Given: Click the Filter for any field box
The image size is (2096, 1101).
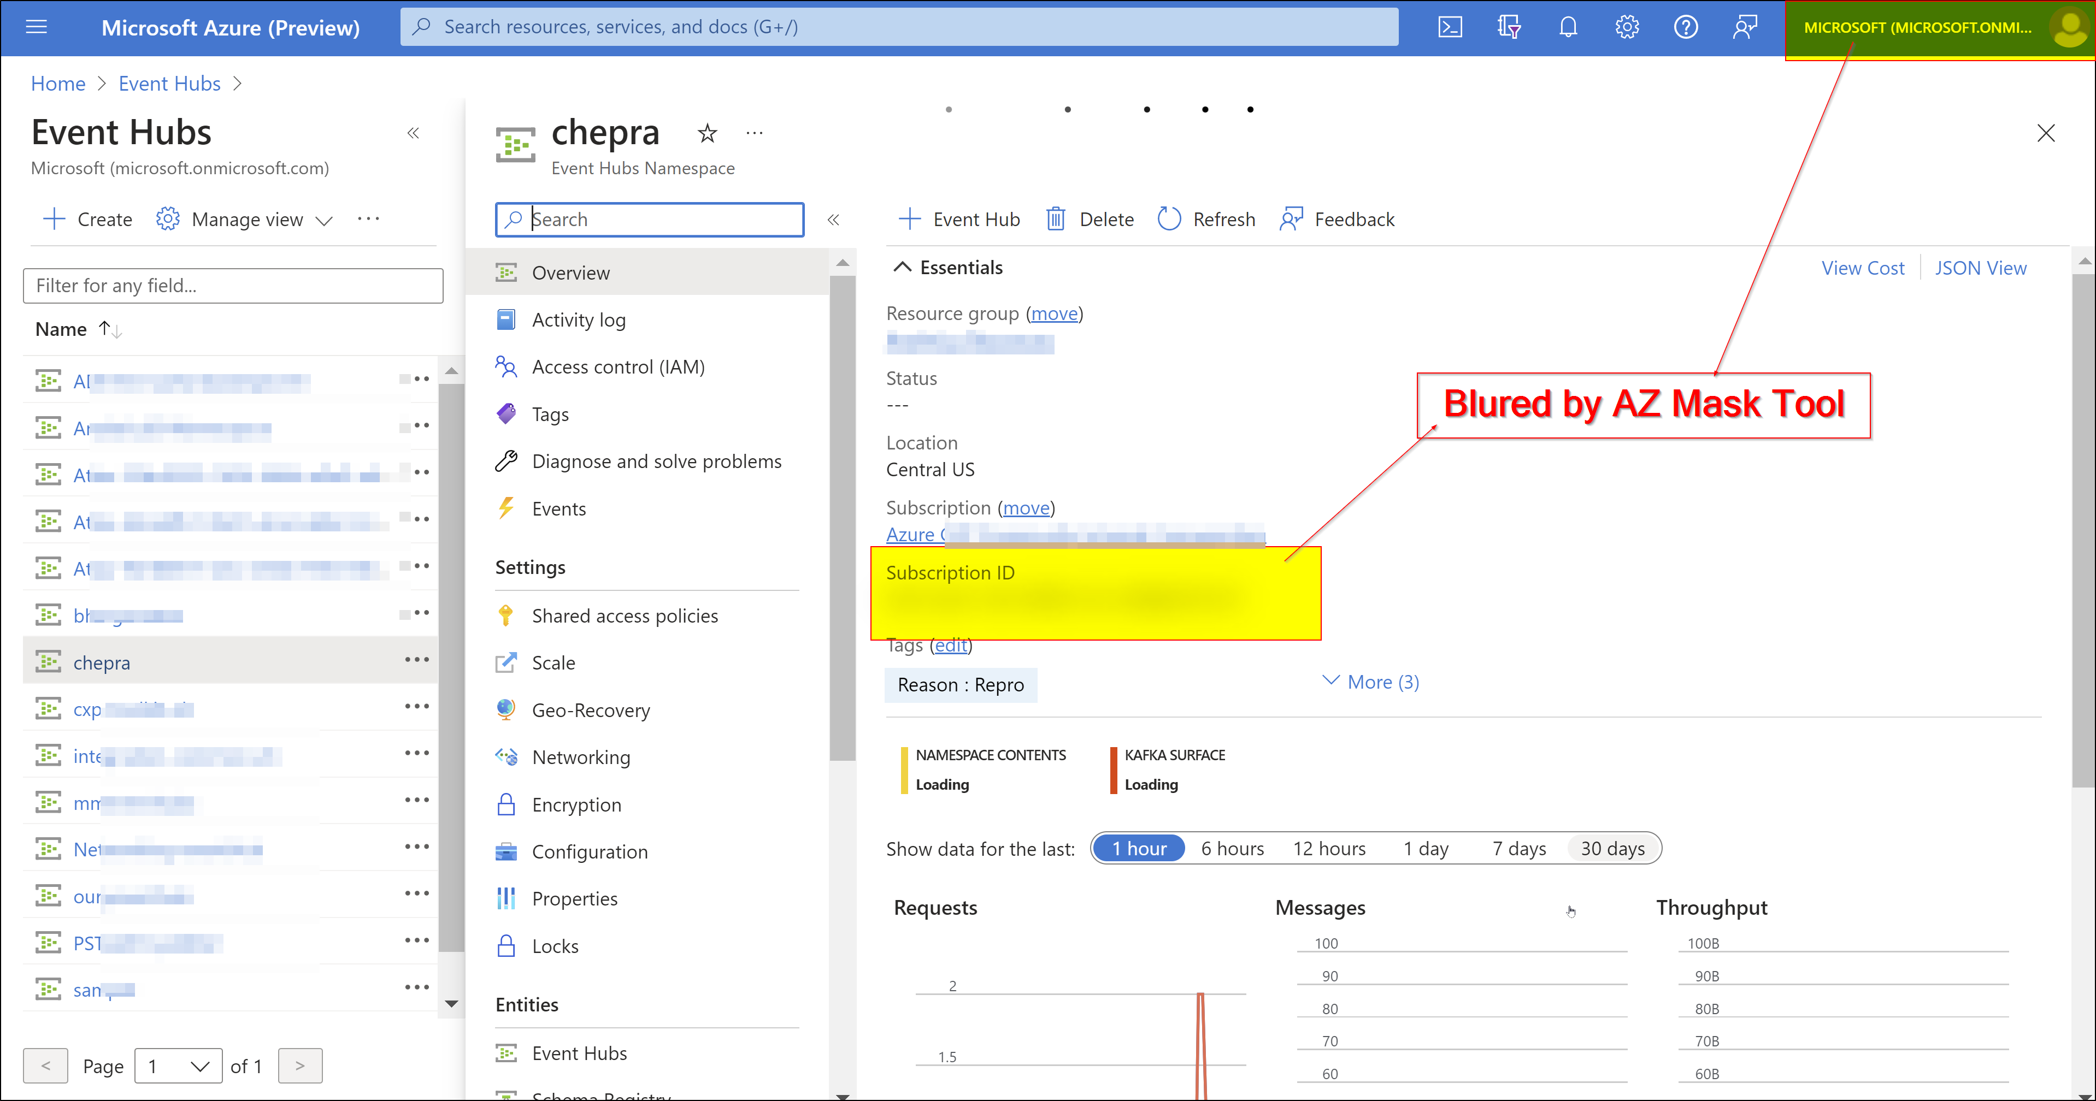Looking at the screenshot, I should [x=233, y=286].
